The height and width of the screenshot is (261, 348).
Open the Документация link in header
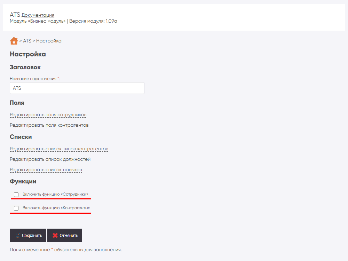coord(38,15)
